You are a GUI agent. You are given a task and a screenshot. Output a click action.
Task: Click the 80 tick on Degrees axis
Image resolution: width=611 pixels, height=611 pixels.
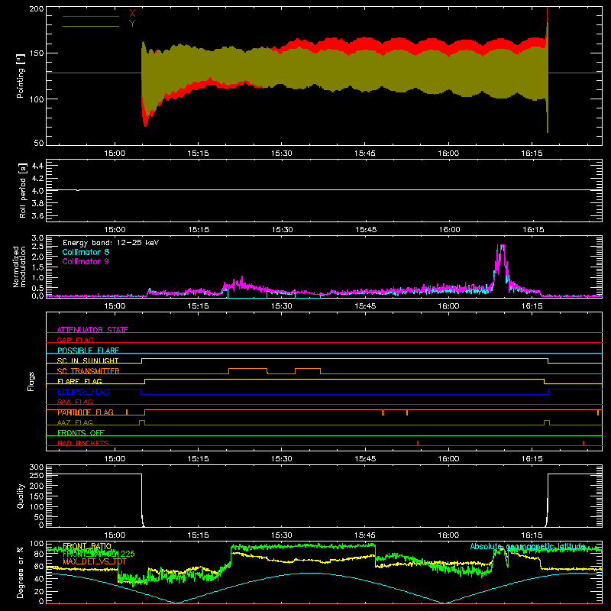[39, 554]
